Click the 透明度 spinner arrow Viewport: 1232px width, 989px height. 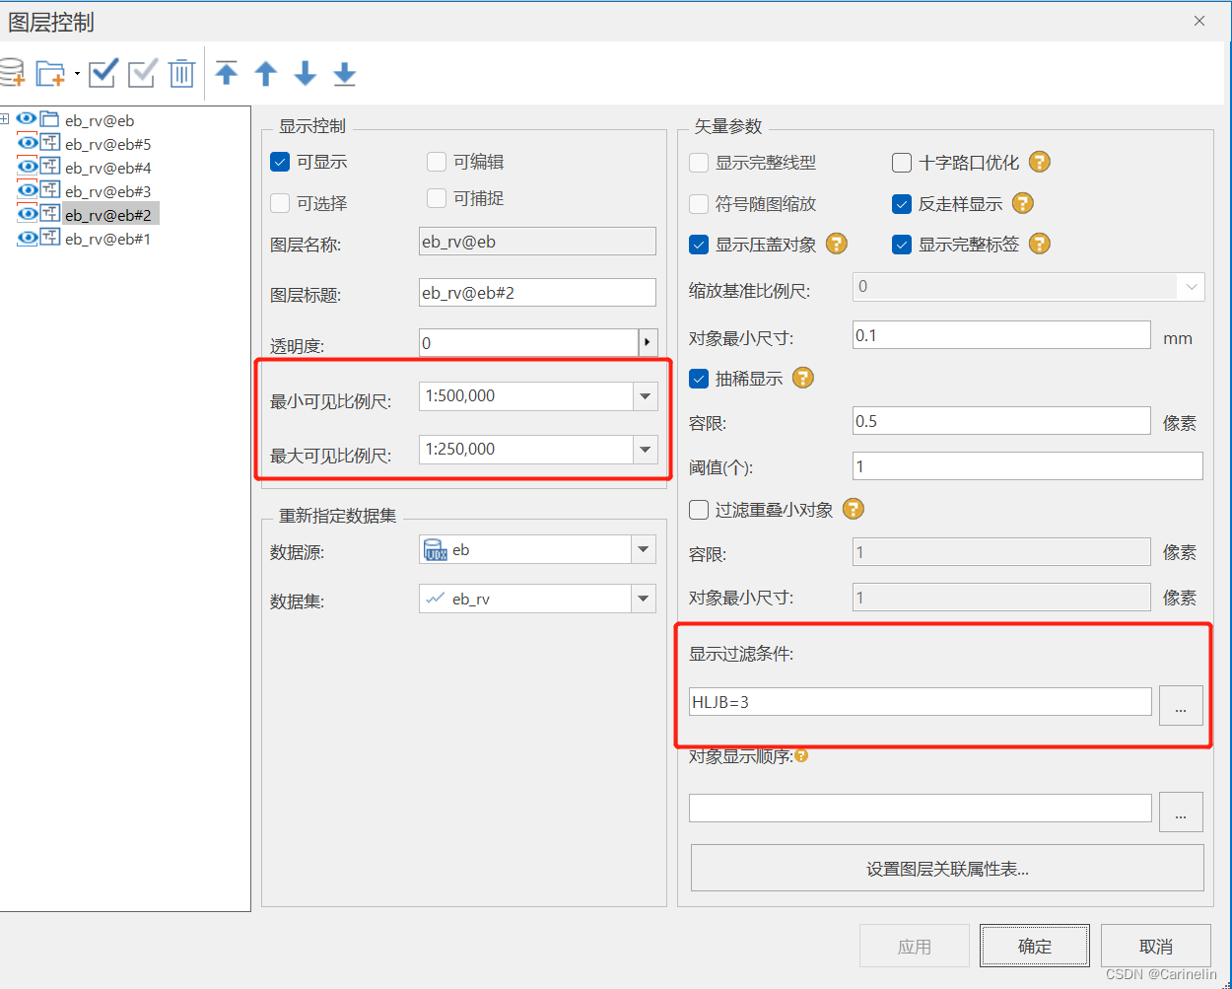(x=648, y=343)
